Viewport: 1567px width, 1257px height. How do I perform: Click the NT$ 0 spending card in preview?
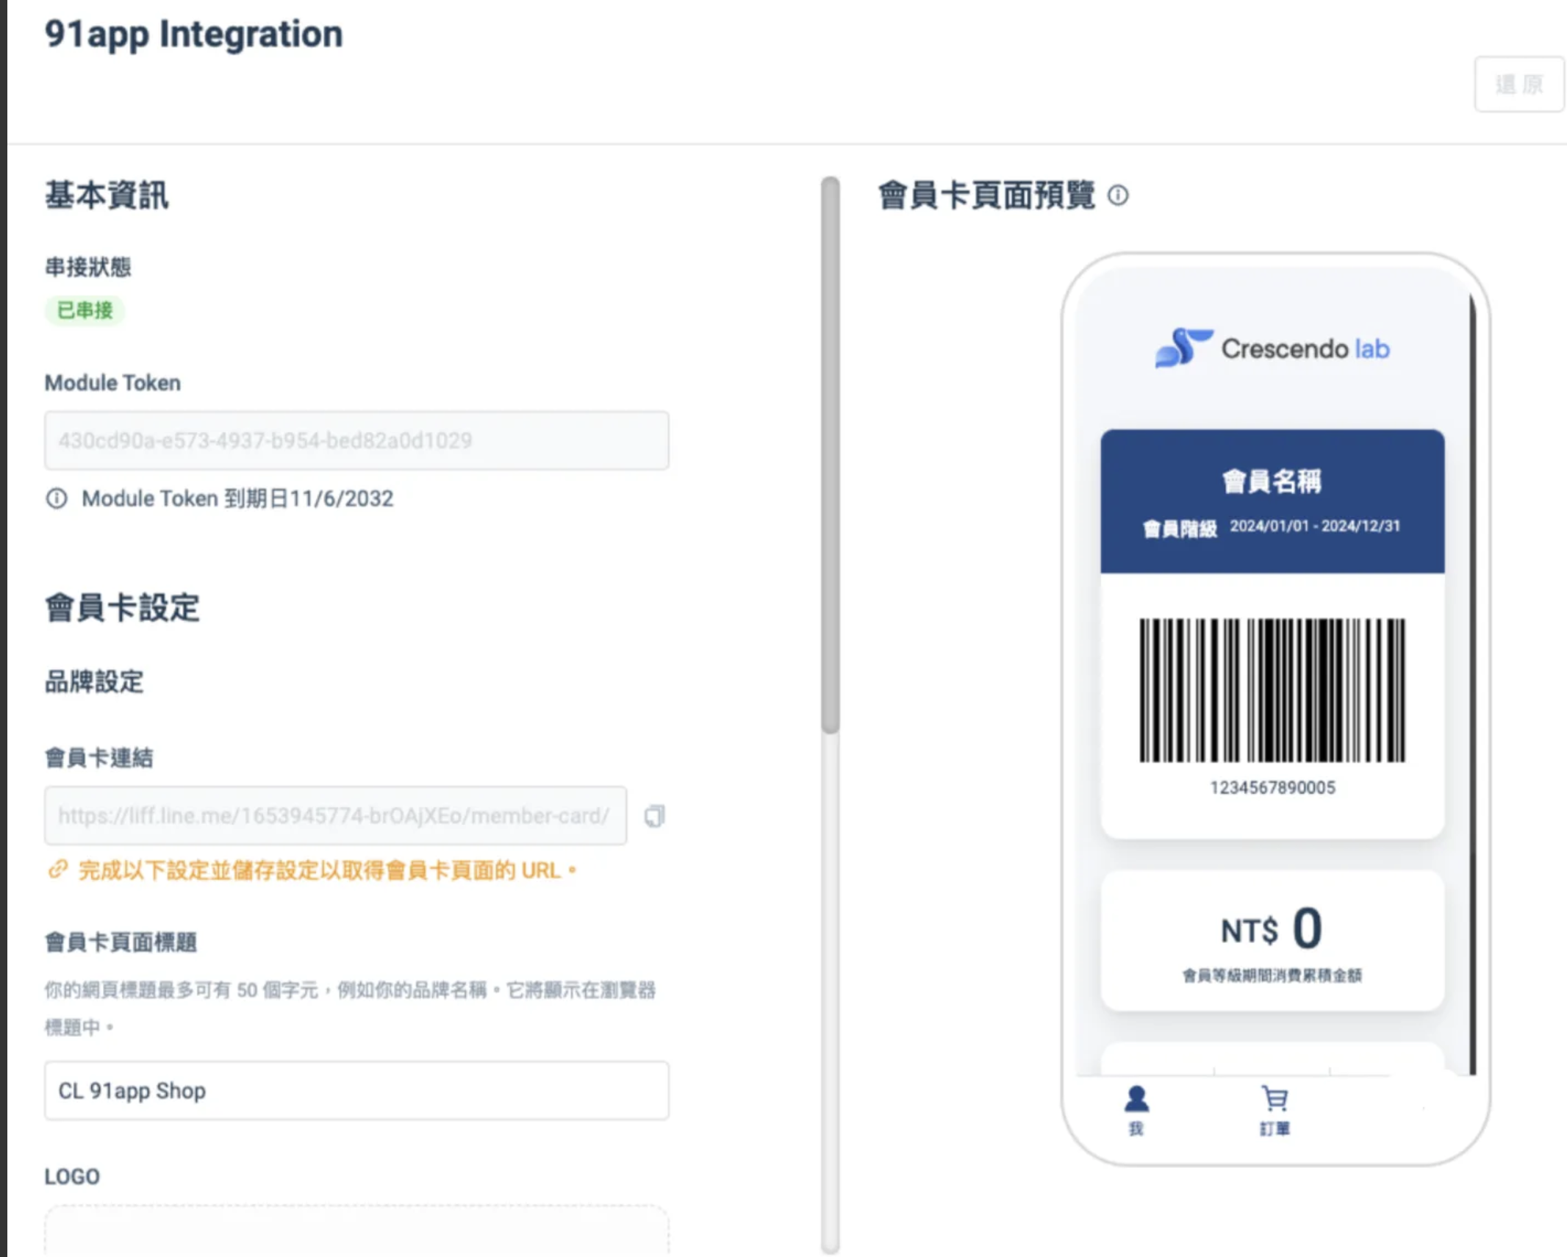click(1272, 941)
